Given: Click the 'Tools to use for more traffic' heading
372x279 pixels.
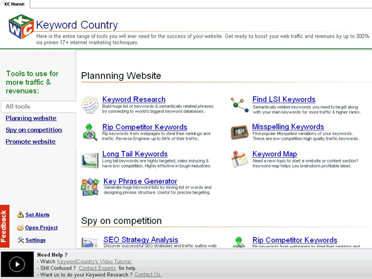Looking at the screenshot, I should click(32, 82).
